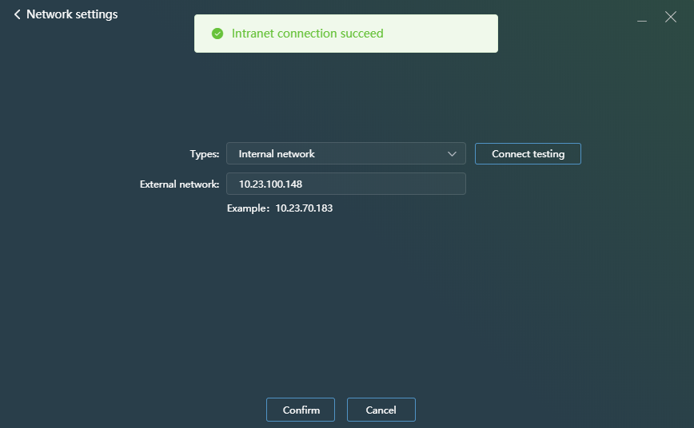Click the back arrow beside Network settings
Viewport: 694px width, 428px height.
pos(17,14)
